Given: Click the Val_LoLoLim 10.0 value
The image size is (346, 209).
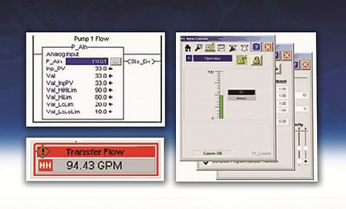Looking at the screenshot, I should pos(101,111).
